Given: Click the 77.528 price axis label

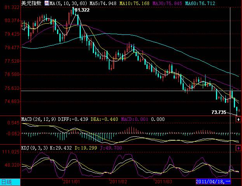Looking at the screenshot, I should (x=12, y=61).
